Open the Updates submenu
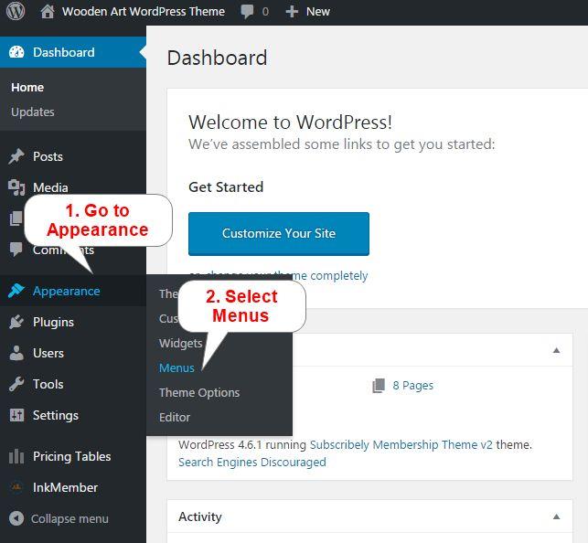Image resolution: width=588 pixels, height=543 pixels. 33,112
